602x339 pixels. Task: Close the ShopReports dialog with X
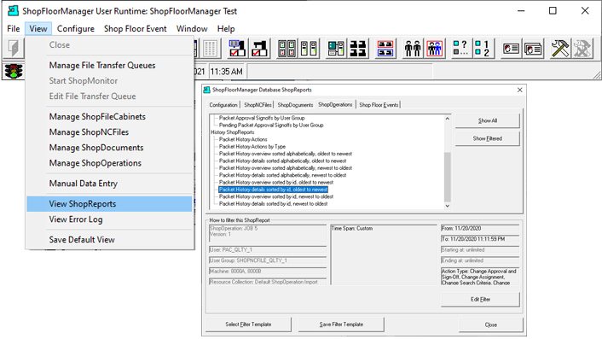pos(520,90)
